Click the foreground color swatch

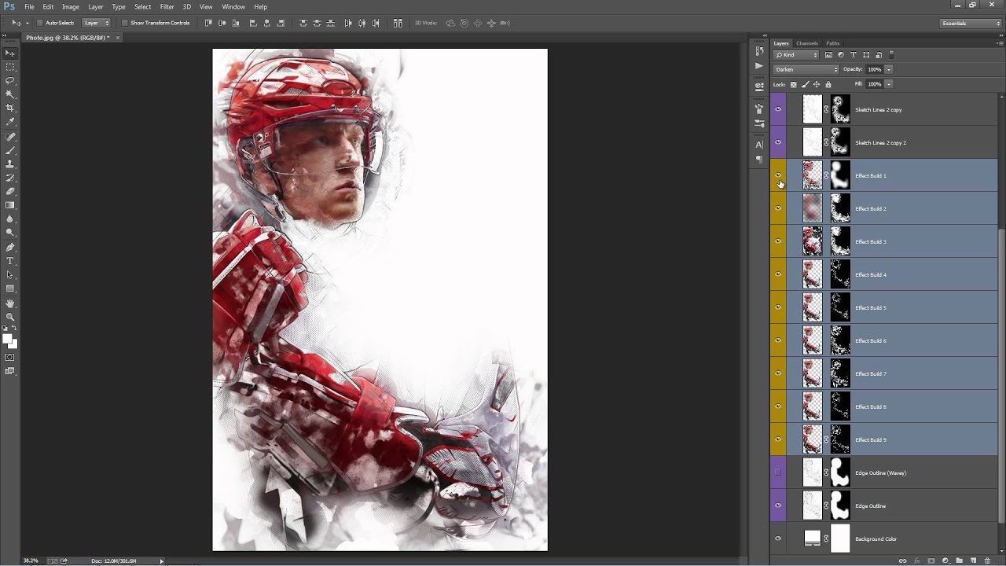(x=7, y=339)
